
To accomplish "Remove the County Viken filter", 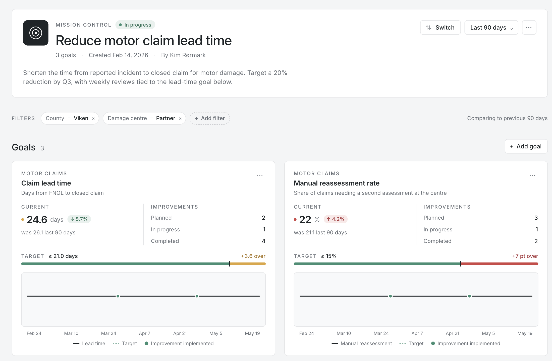I will (x=93, y=119).
